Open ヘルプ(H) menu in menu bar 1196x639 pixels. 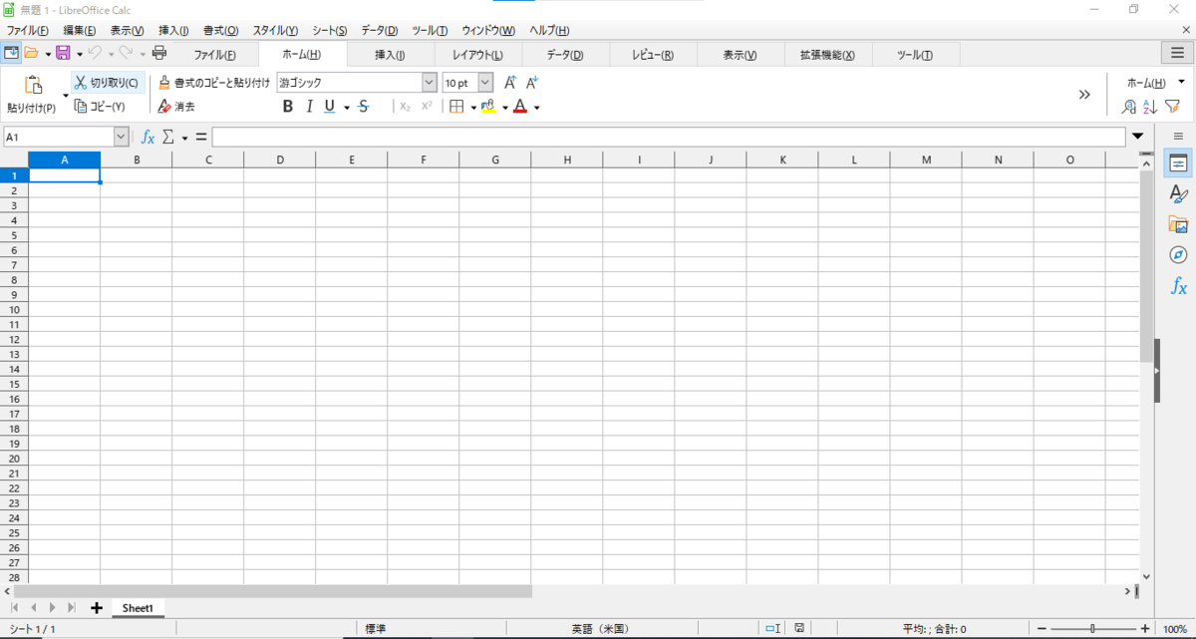click(x=549, y=31)
